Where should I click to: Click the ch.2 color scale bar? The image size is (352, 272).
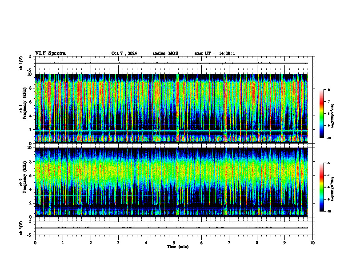(x=322, y=187)
